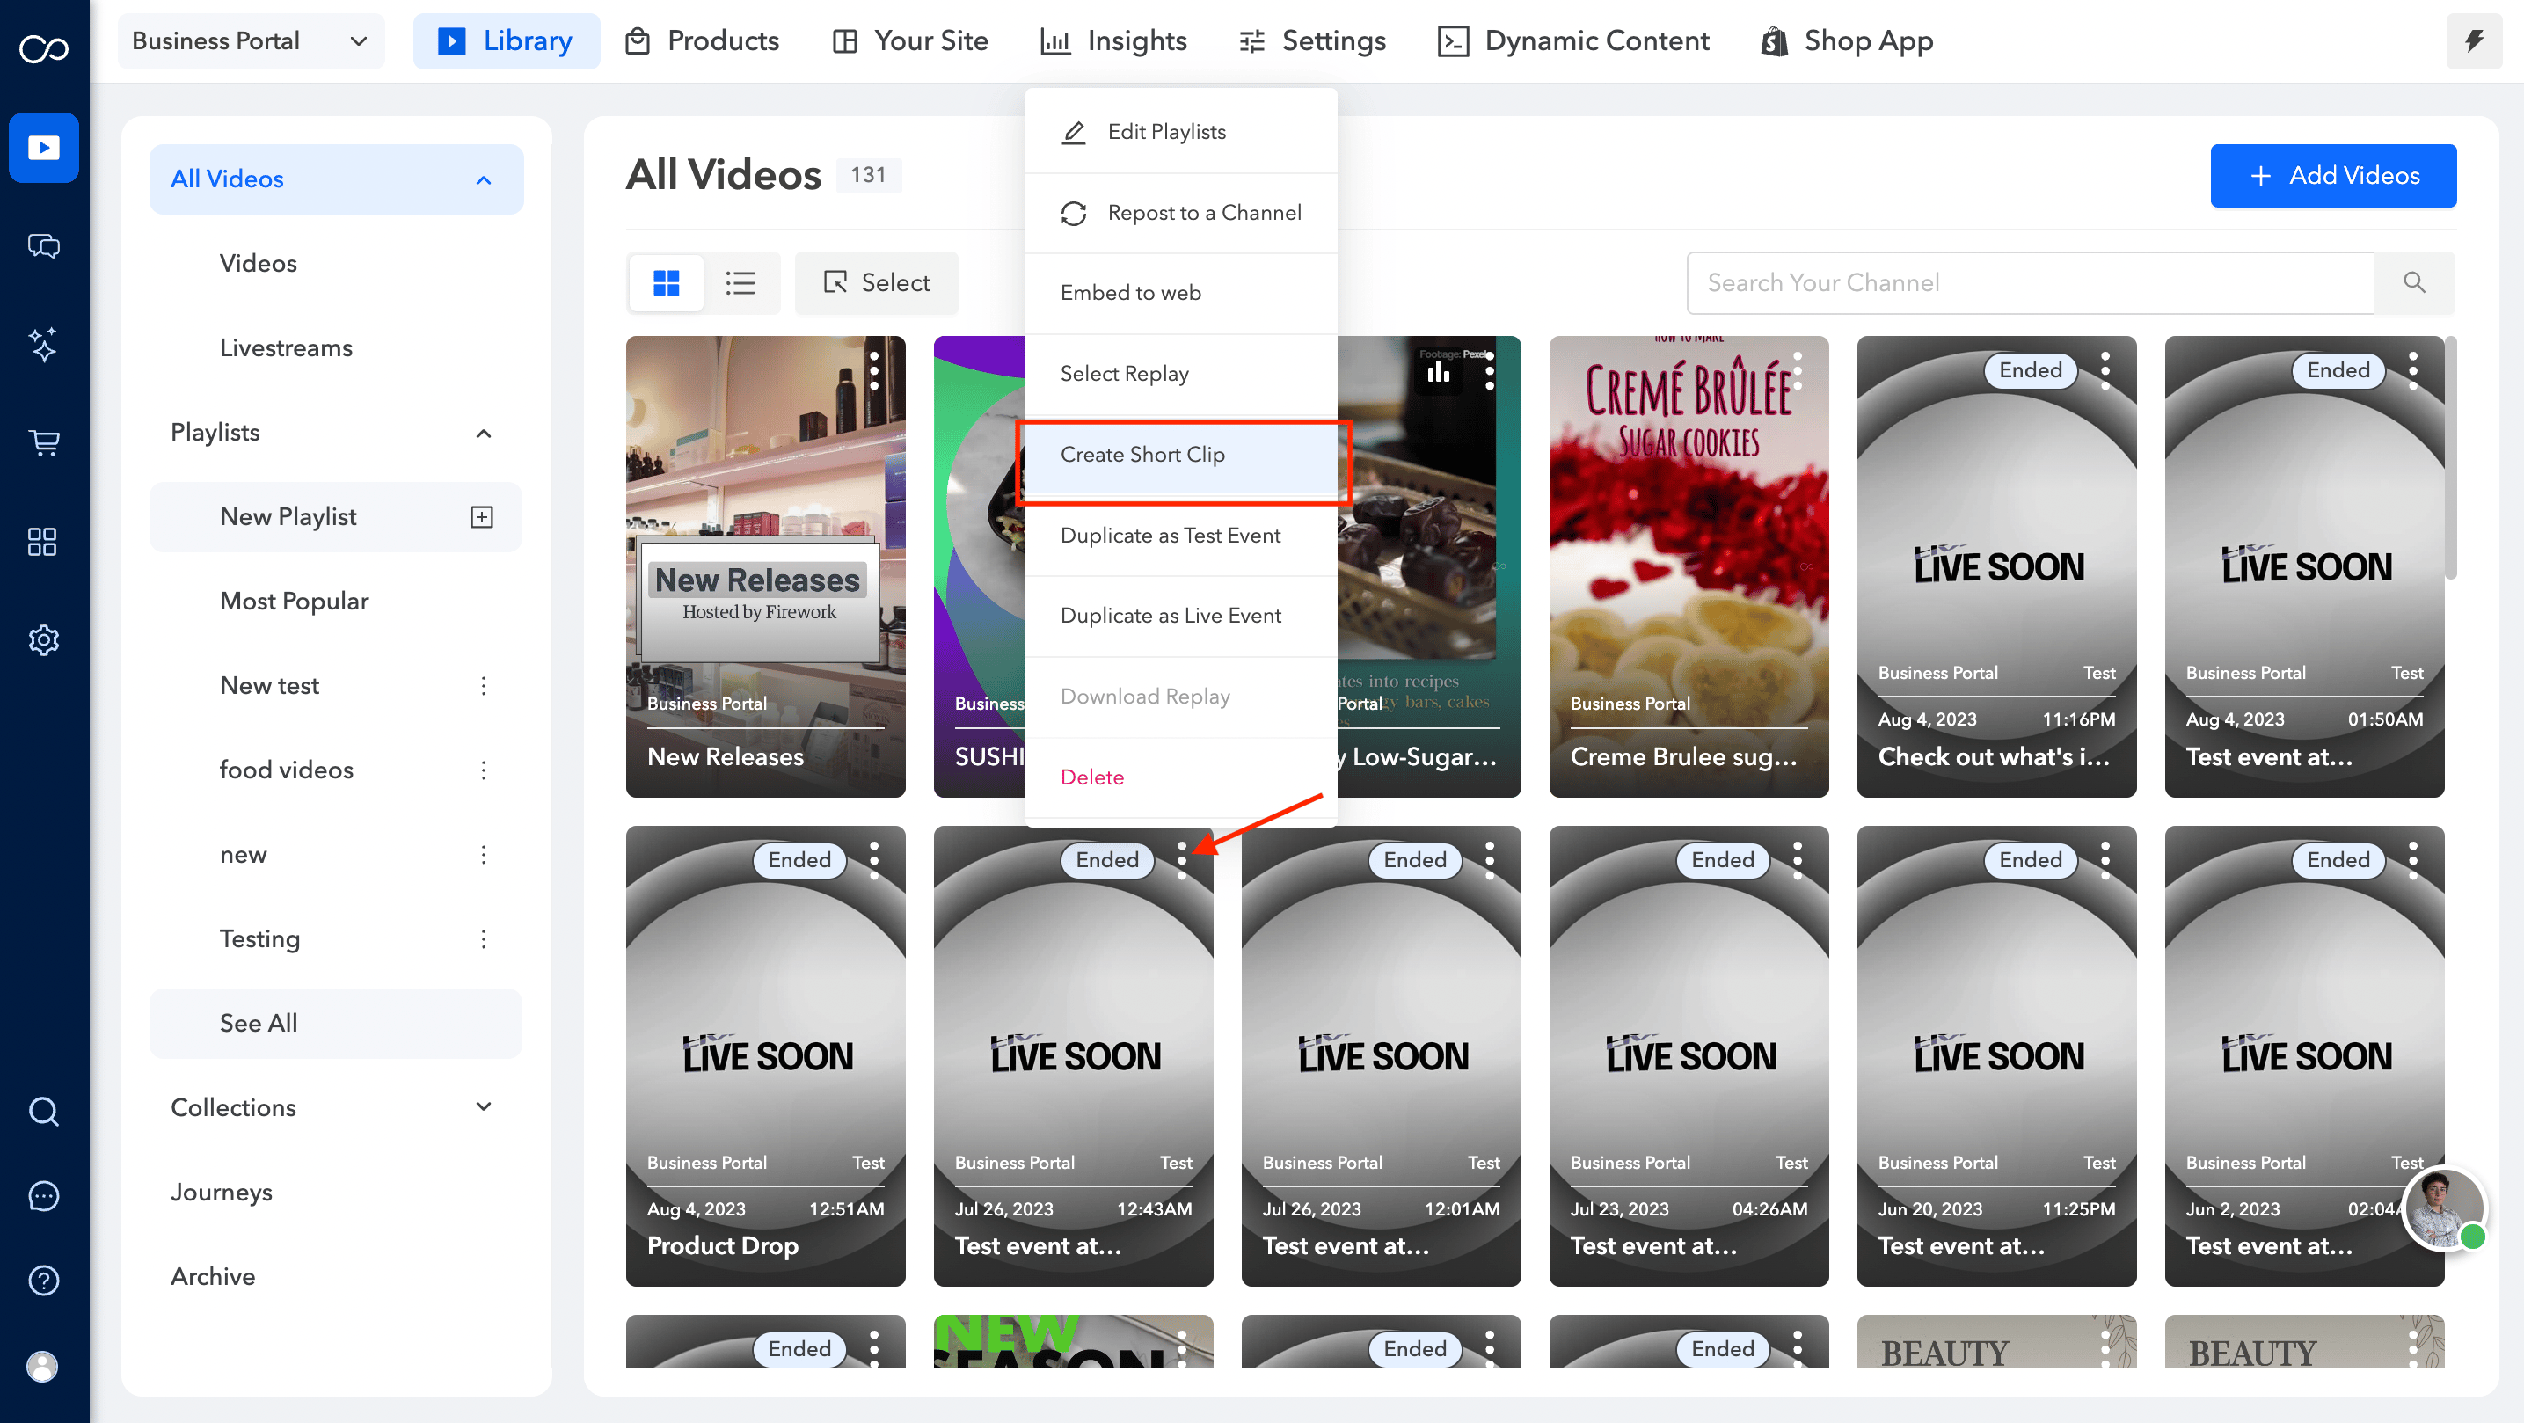This screenshot has width=2524, height=1423.
Task: Select the AI sparkles icon in sidebar
Action: pyautogui.click(x=44, y=345)
